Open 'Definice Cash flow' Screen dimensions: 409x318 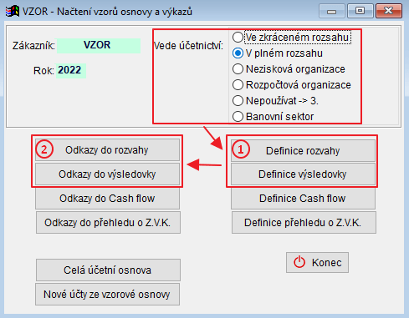[303, 199]
